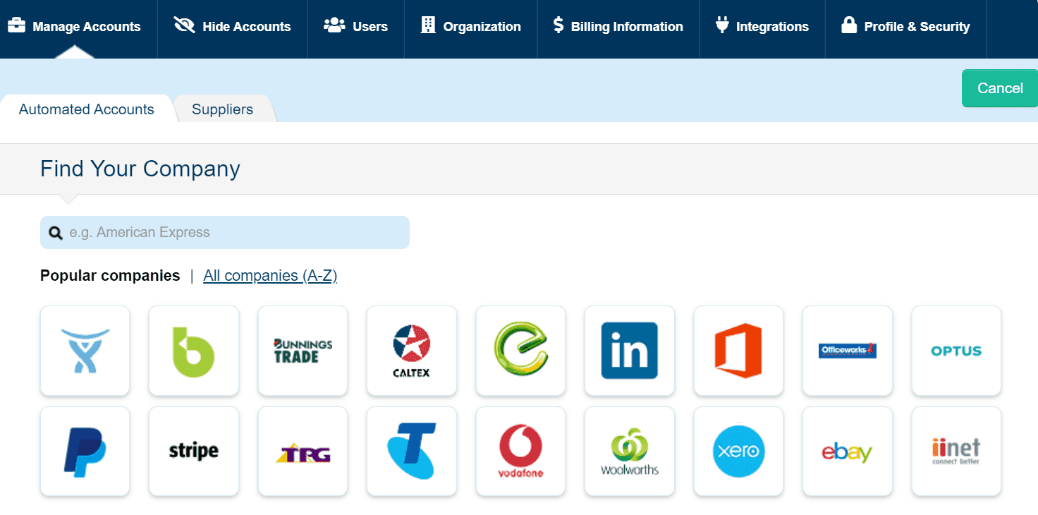Image resolution: width=1038 pixels, height=515 pixels.
Task: Click the Telstra company icon
Action: click(x=412, y=452)
